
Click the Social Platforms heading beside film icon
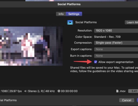click(x=86, y=22)
